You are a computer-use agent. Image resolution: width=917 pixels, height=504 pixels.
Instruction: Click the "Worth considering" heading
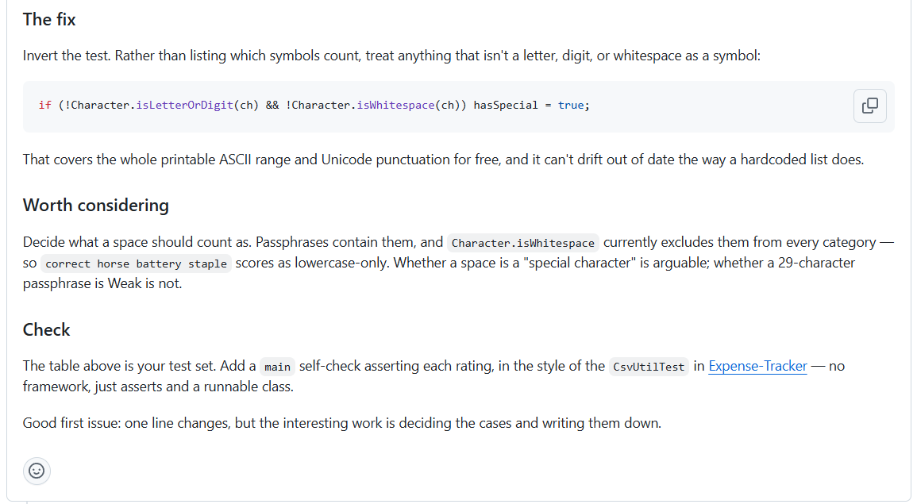coord(96,206)
